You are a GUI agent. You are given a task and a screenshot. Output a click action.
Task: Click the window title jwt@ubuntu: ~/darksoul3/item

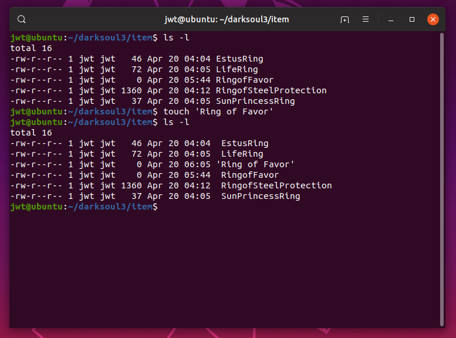[x=227, y=19]
